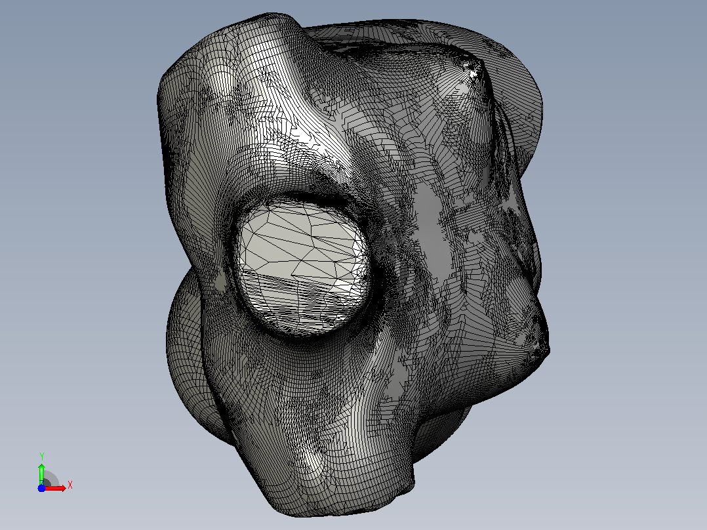
Task: Click the green Y axis arrow of the triad
Action: (x=41, y=474)
